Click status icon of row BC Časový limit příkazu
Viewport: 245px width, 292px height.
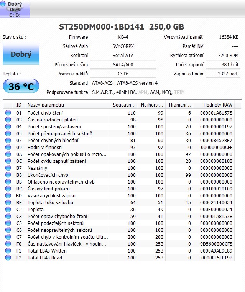click(8, 189)
